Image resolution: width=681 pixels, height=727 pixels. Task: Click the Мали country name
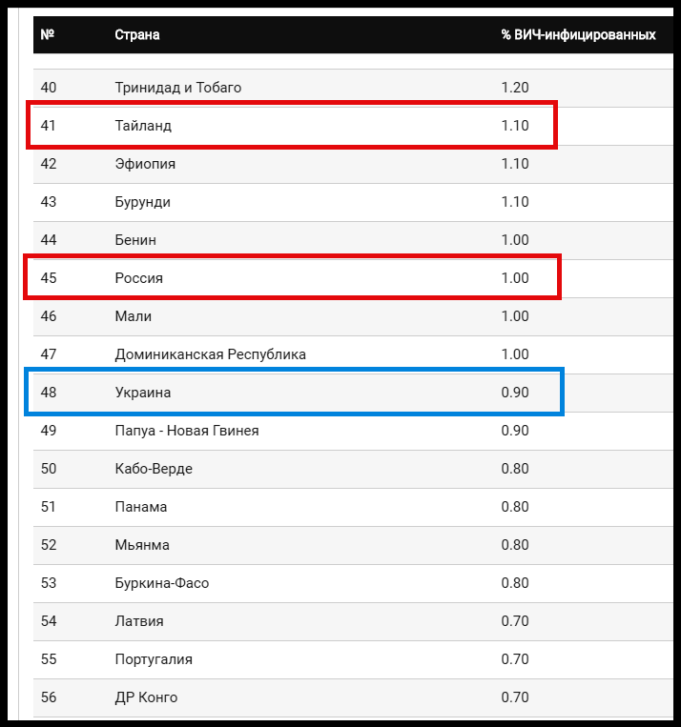[x=134, y=316]
